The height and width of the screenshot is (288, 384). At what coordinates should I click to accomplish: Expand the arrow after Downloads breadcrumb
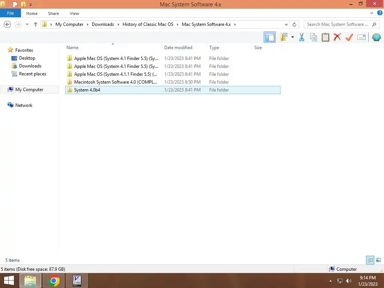coord(118,24)
